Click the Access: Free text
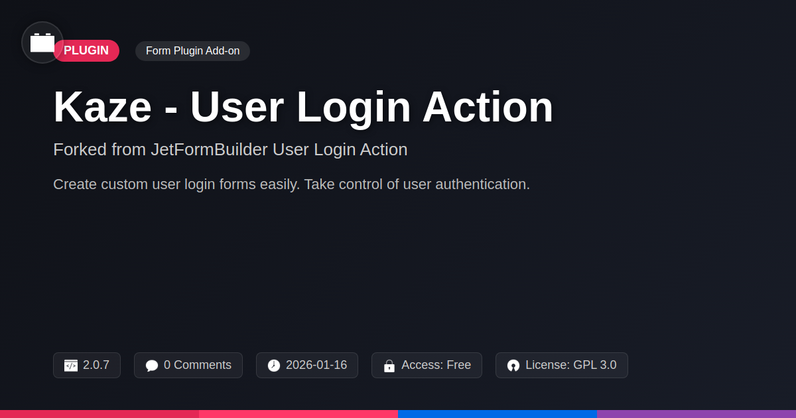 point(436,365)
